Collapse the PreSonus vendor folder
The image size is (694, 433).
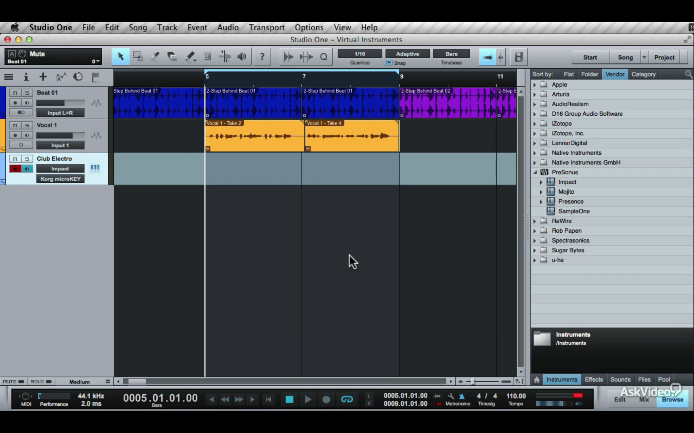(x=535, y=172)
